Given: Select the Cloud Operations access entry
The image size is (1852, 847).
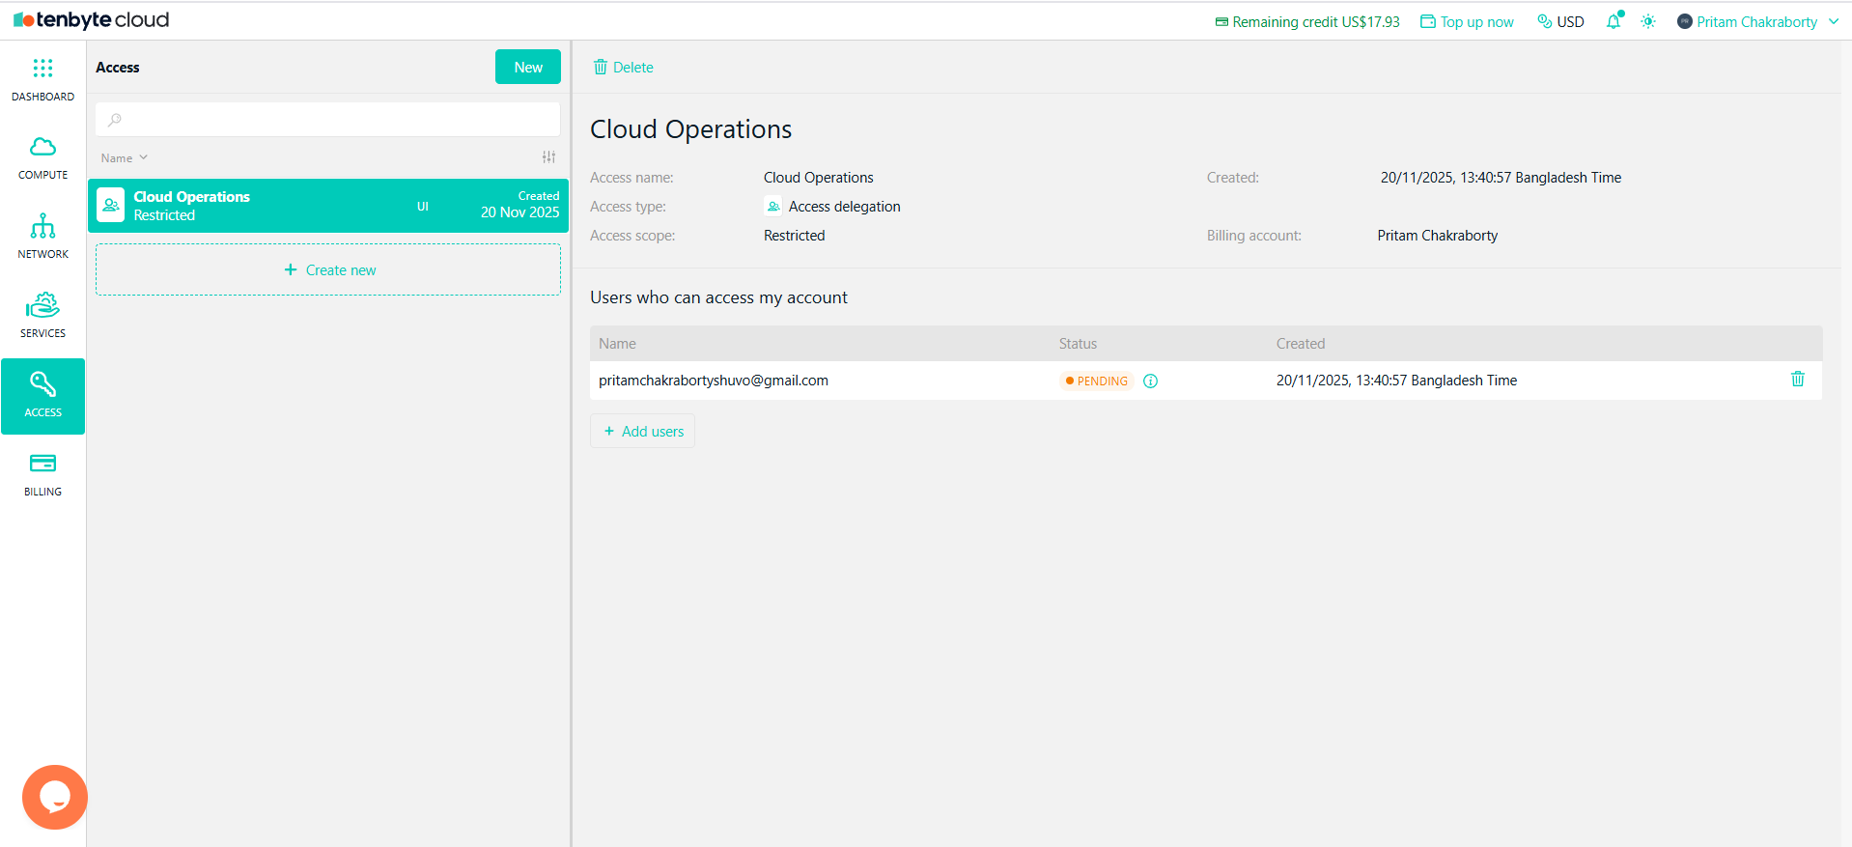Looking at the screenshot, I should pyautogui.click(x=328, y=206).
